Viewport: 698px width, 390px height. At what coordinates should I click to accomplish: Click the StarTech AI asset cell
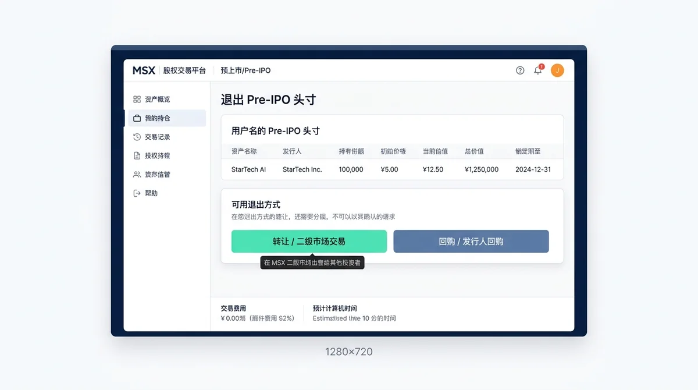click(248, 169)
